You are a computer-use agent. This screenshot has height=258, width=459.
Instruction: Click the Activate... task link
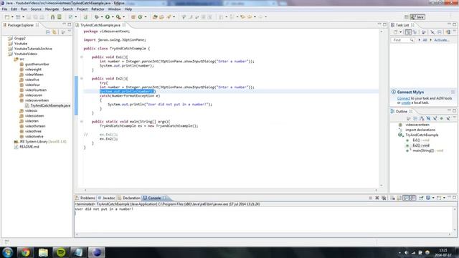point(442,40)
